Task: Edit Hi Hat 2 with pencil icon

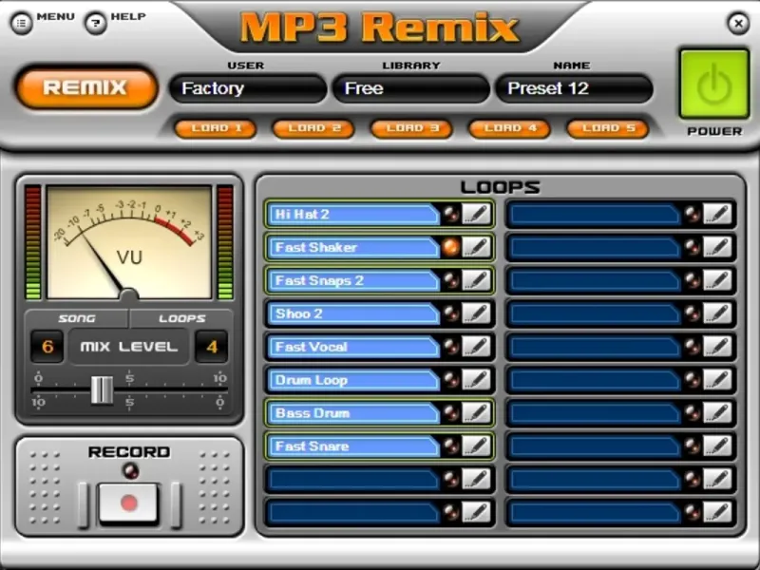Action: (x=476, y=215)
